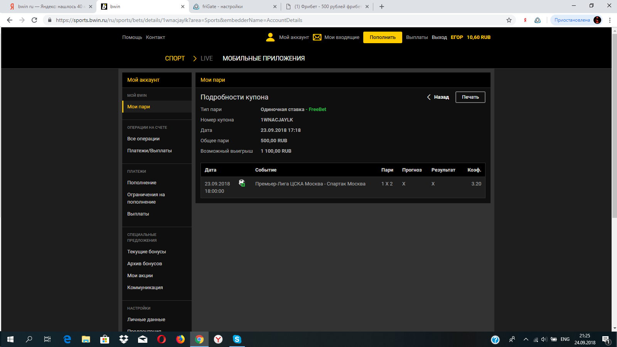Open Мои акции in sidebar

[x=140, y=276]
